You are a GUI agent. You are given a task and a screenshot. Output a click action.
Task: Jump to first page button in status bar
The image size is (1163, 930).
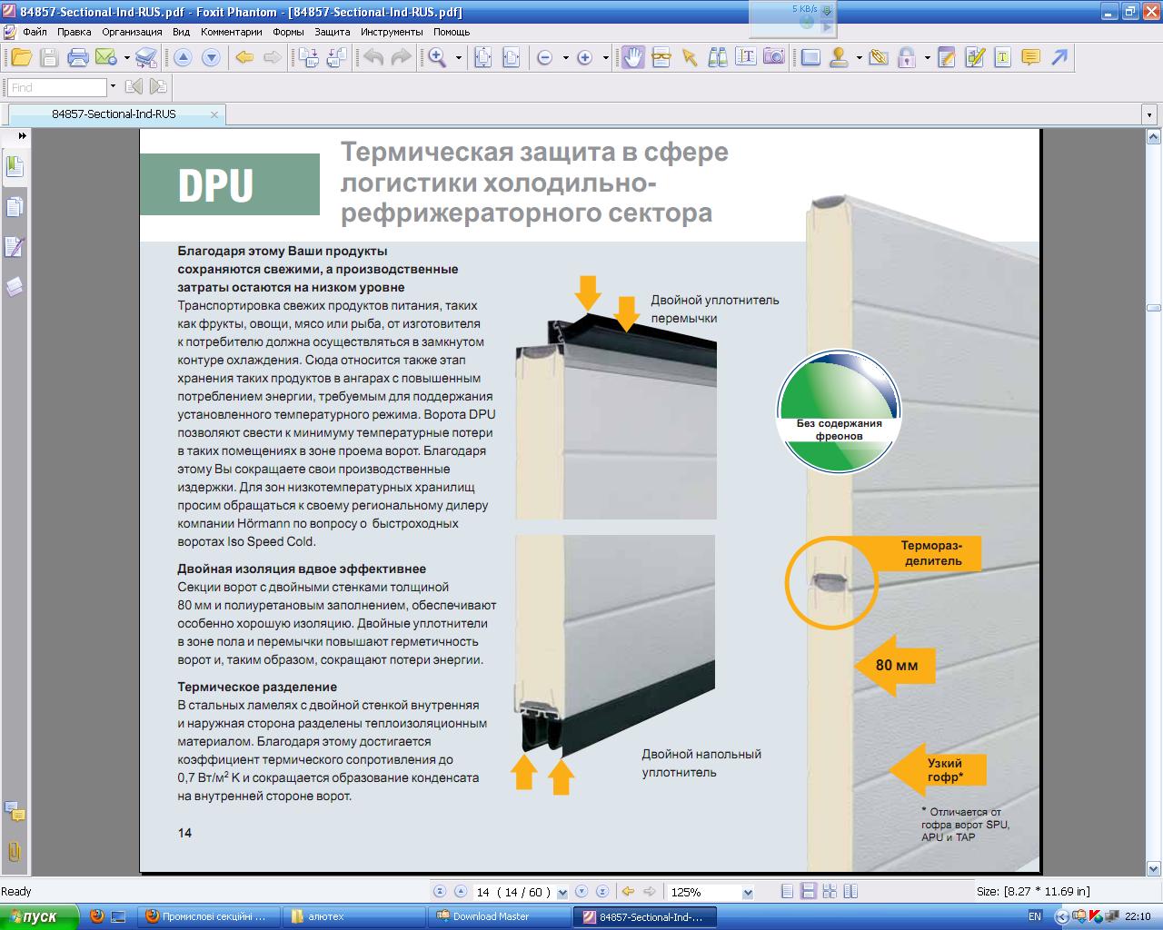441,892
